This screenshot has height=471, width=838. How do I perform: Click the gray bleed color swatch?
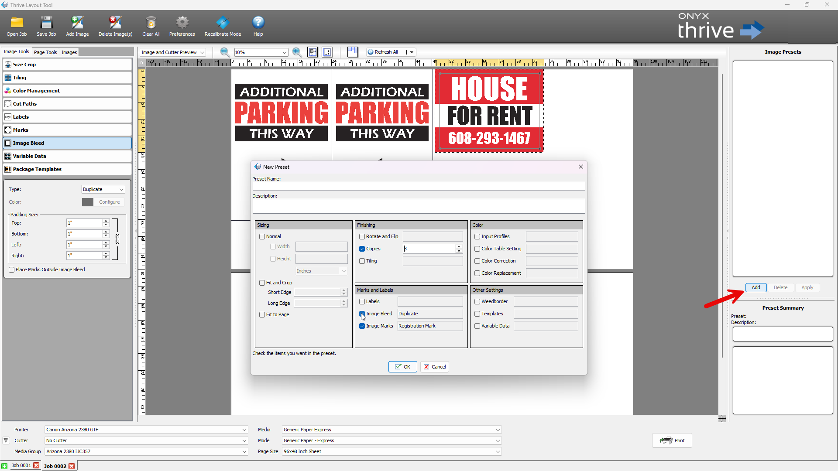88,202
